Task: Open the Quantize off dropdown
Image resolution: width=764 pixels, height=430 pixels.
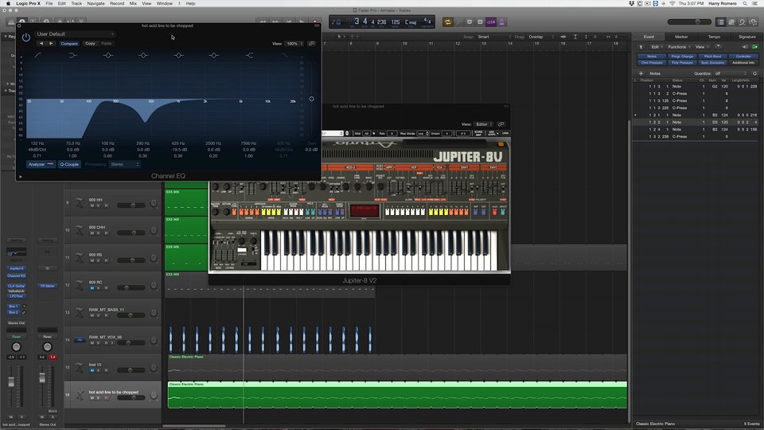Action: (731, 73)
